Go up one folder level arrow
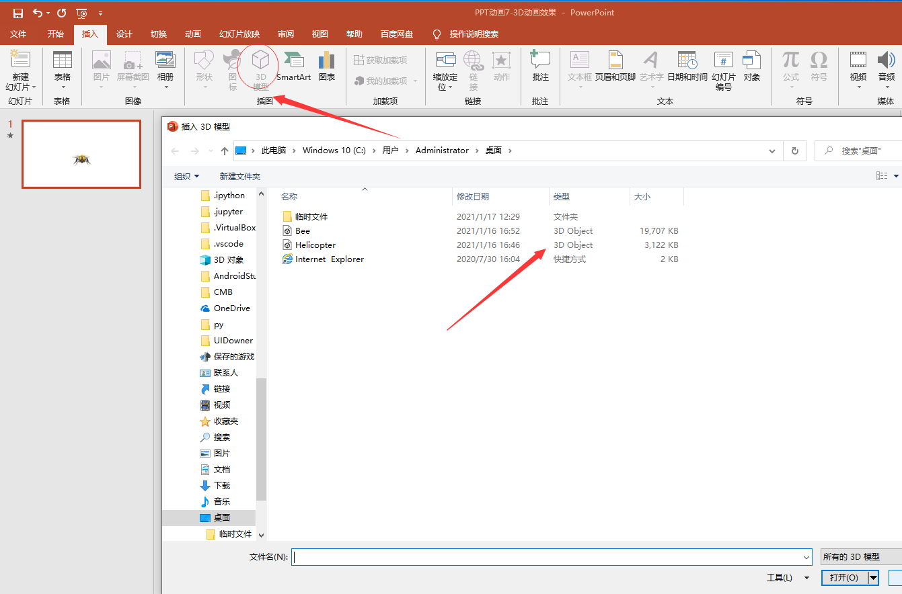 225,151
